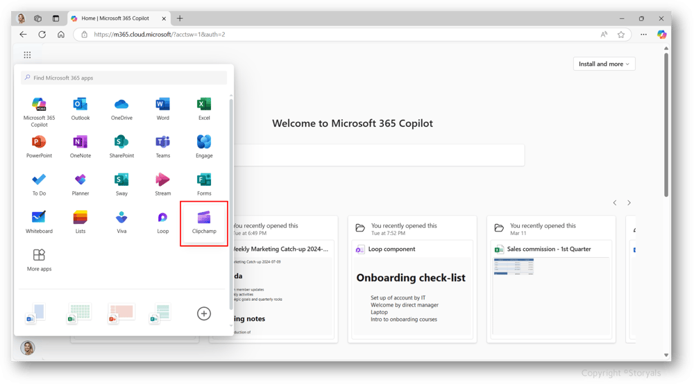
Task: Show next recent files with right chevron
Action: (x=629, y=203)
